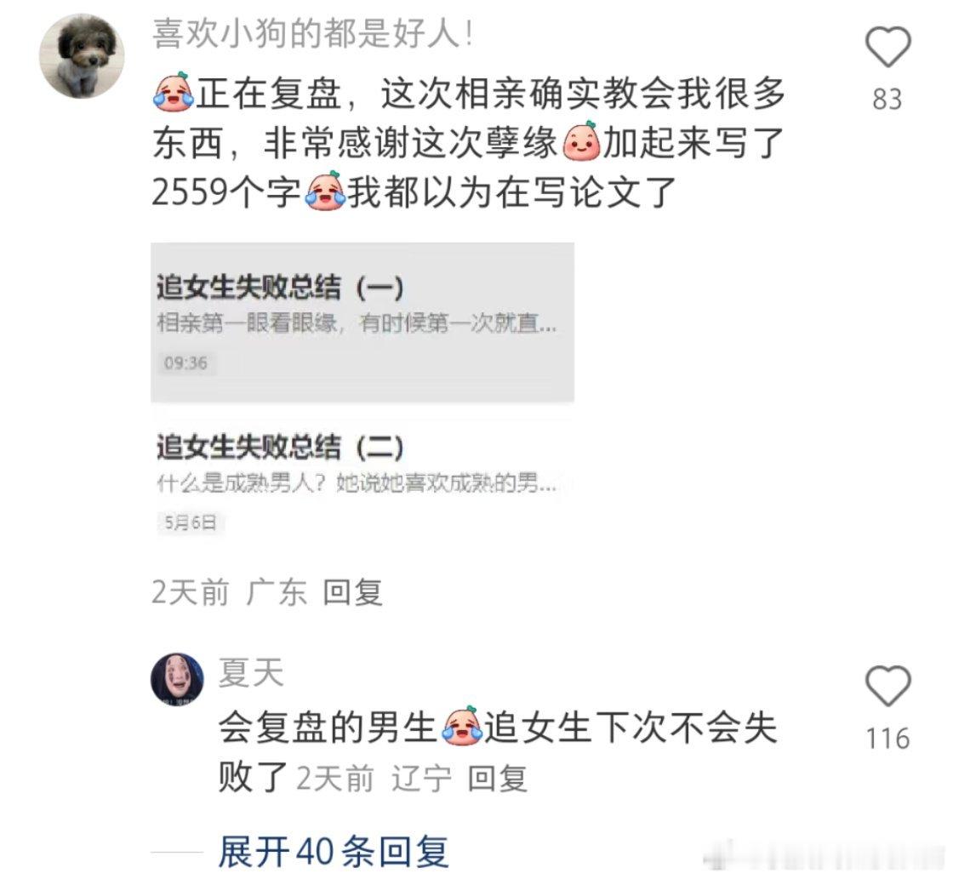Like 夏天's reply with the heart icon

tap(888, 687)
